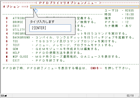This screenshot has height=98, width=140.
Task: Select option number 9 for GEM
Action: (7, 49)
